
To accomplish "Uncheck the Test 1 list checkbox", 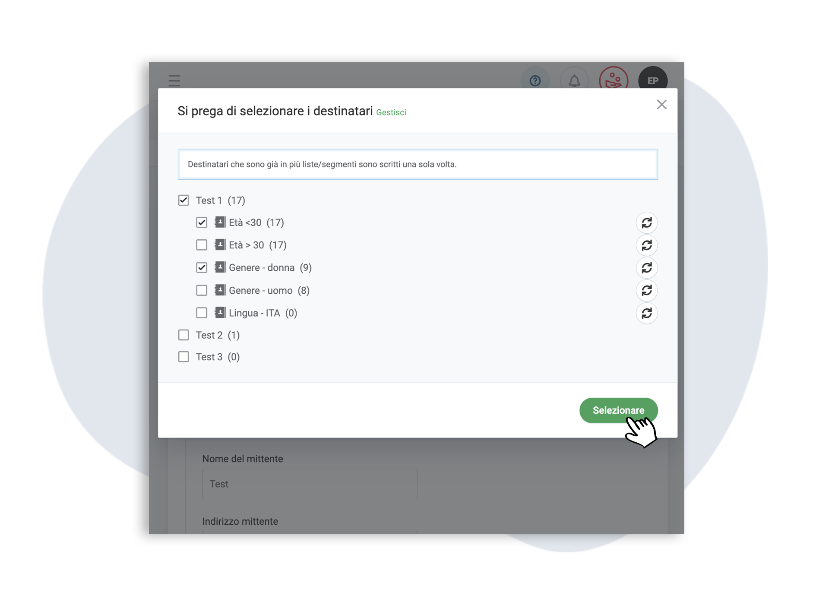I will [183, 200].
